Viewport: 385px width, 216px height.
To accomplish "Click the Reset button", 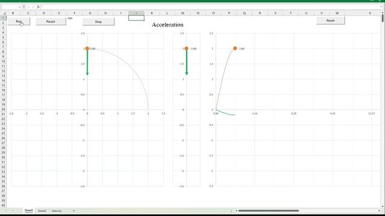I will 330,20.
